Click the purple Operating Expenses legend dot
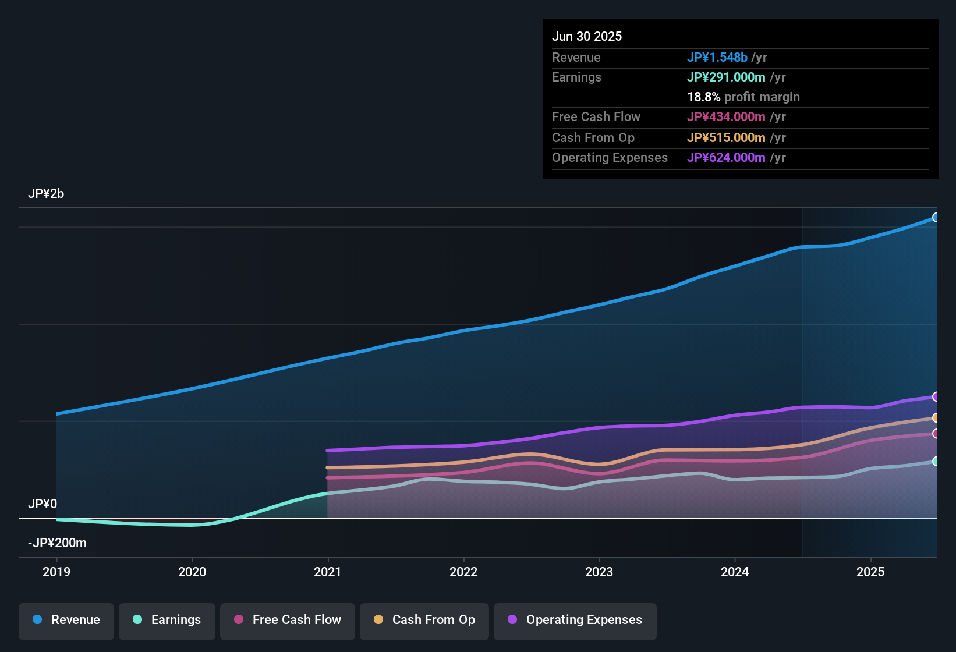The height and width of the screenshot is (652, 956). coord(512,619)
